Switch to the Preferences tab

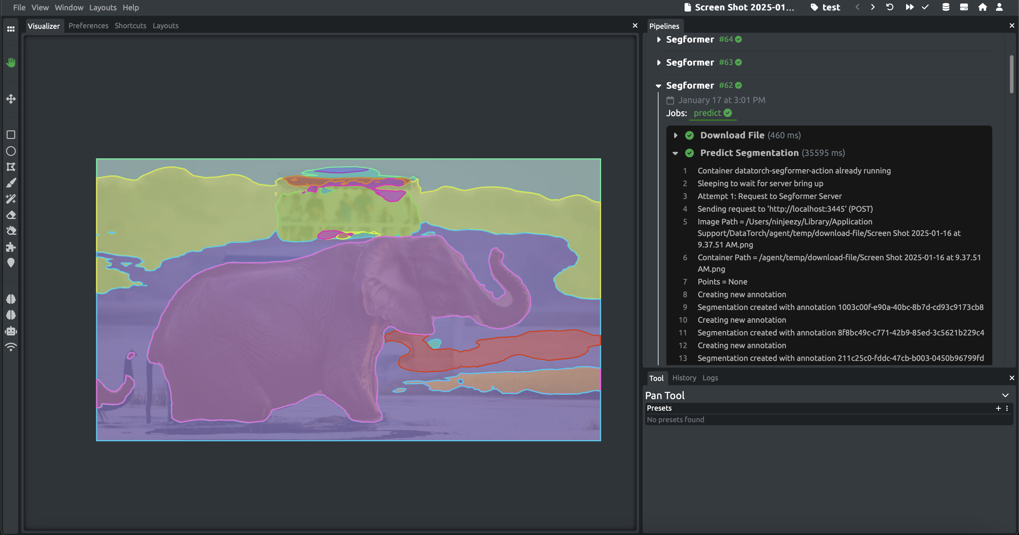coord(88,26)
